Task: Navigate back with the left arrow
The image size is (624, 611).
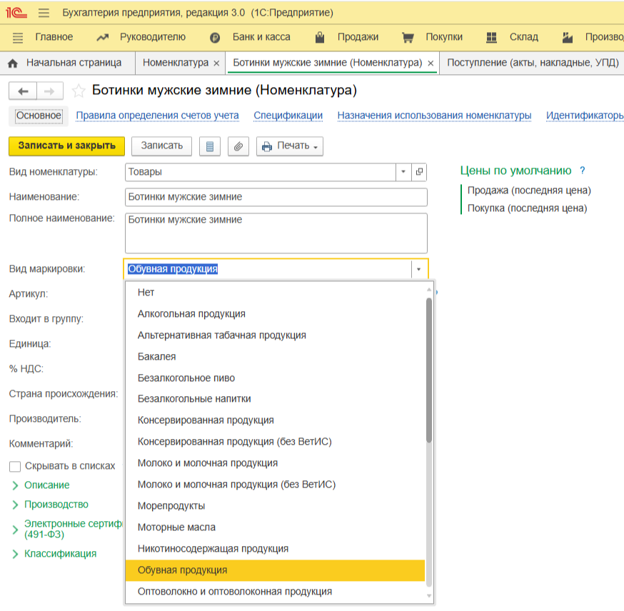Action: click(x=22, y=91)
